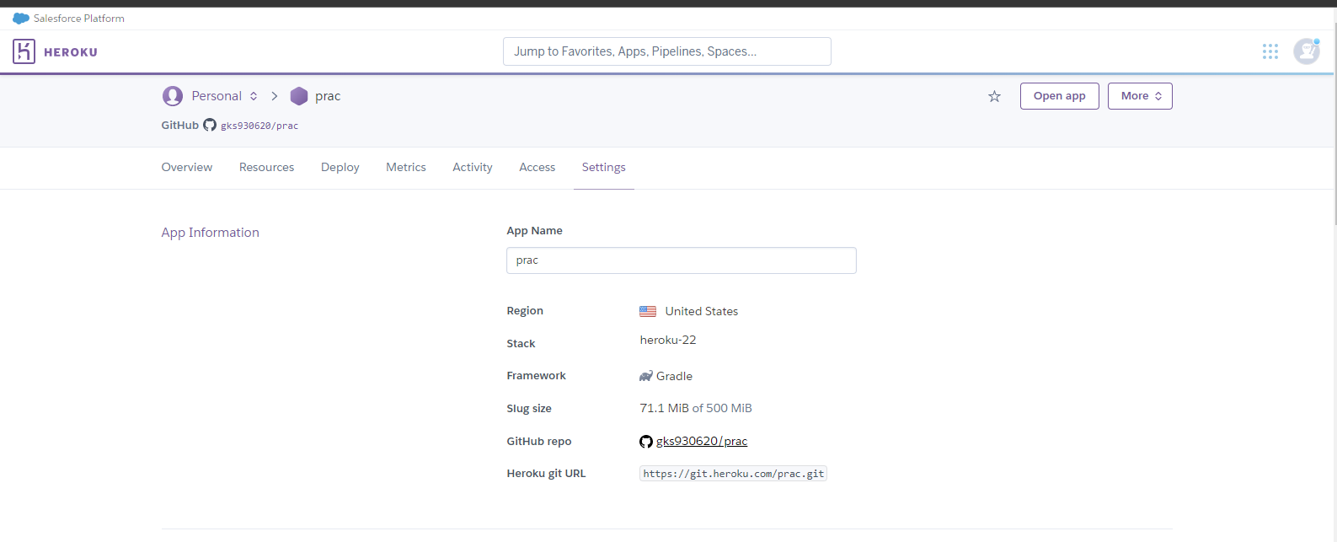1337x542 pixels.
Task: Expand the Personal account switcher
Action: [x=254, y=96]
